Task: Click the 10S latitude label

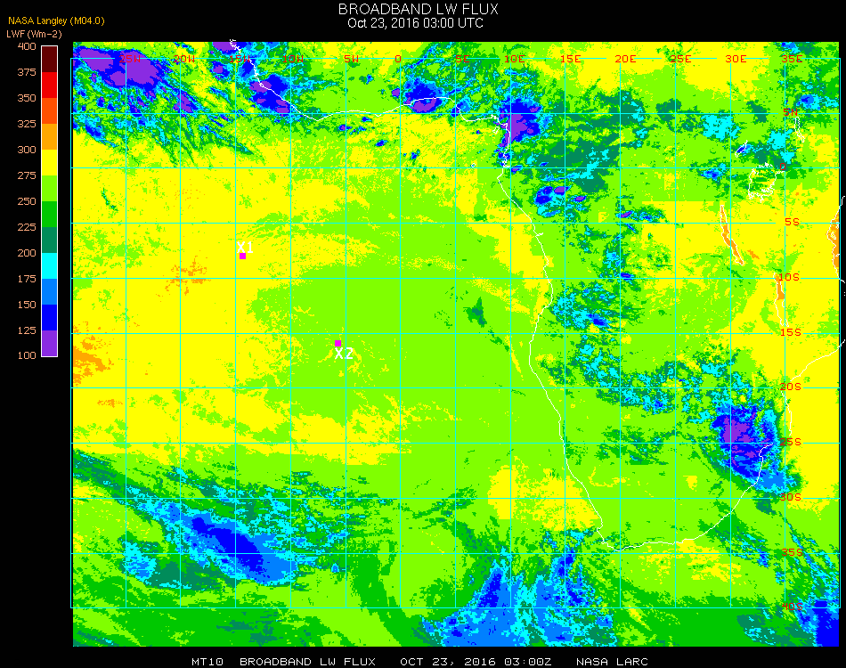Action: tap(789, 277)
